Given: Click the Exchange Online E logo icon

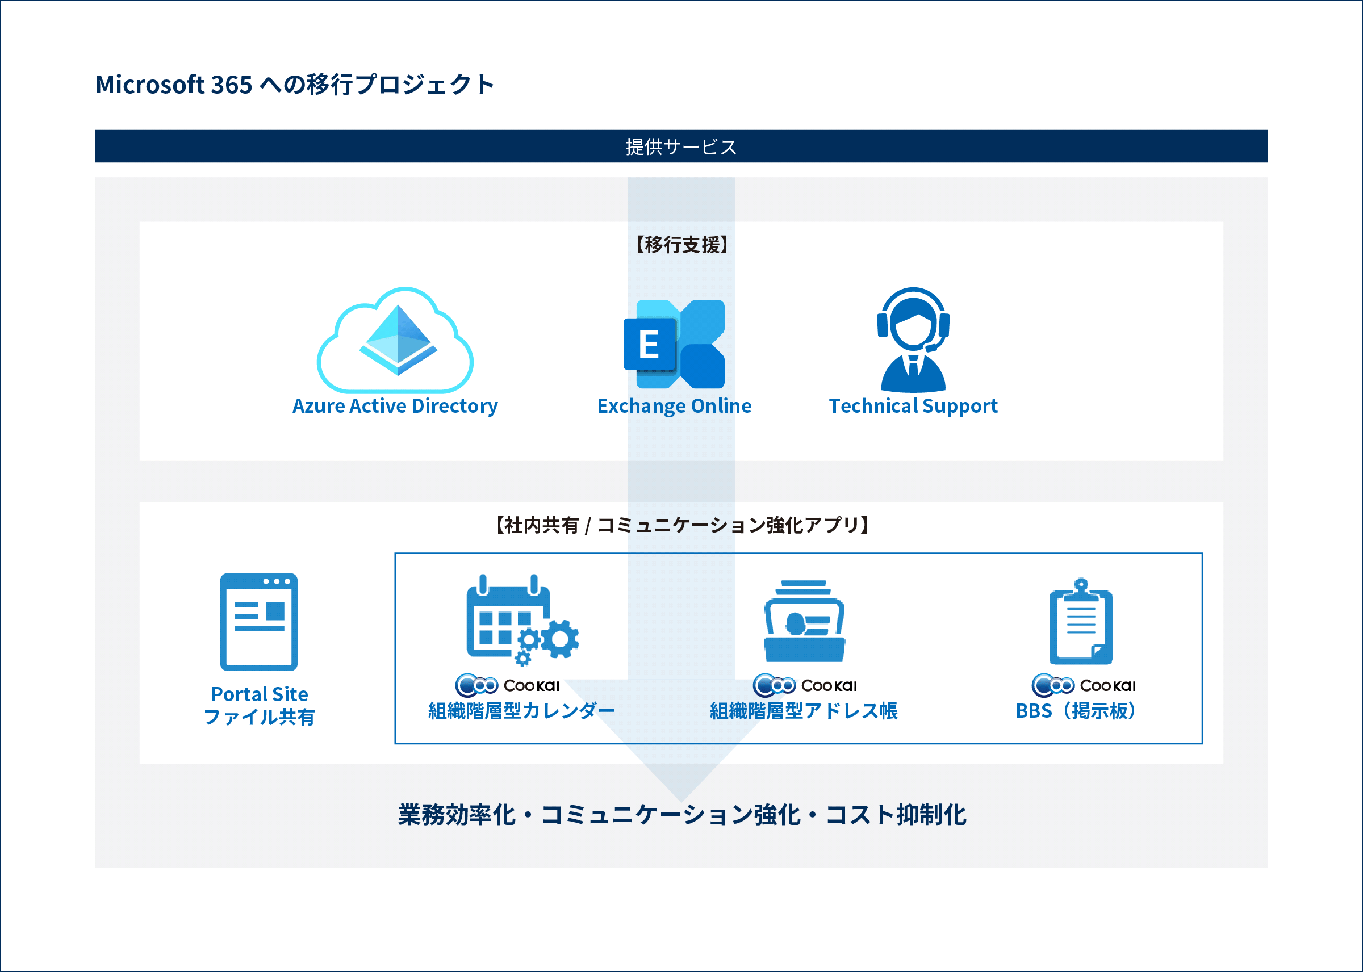Looking at the screenshot, I should [674, 344].
